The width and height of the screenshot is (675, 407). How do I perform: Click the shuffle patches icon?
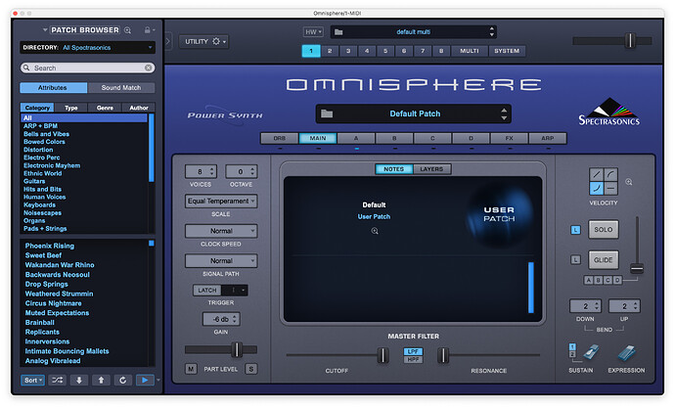click(x=58, y=380)
